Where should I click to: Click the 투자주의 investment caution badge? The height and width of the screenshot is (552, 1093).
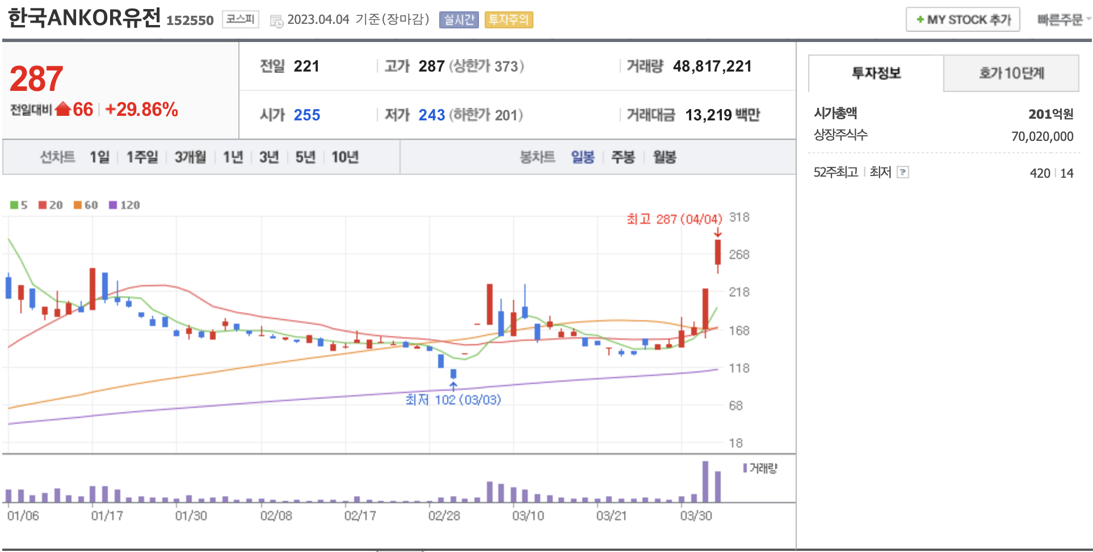[x=508, y=20]
